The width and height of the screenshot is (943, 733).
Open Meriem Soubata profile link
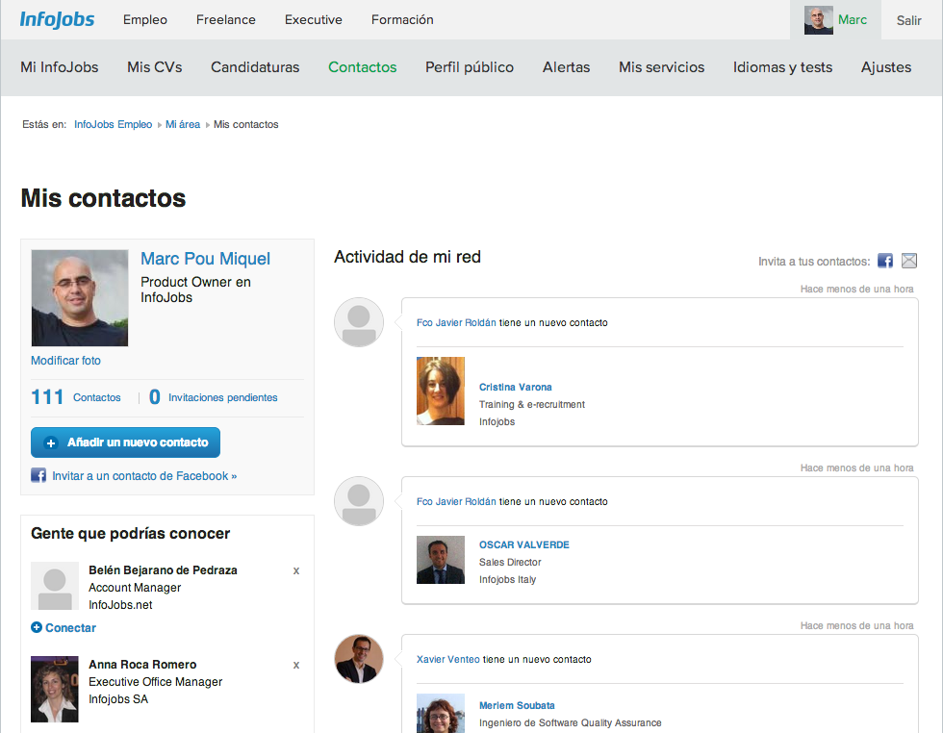[x=517, y=705]
